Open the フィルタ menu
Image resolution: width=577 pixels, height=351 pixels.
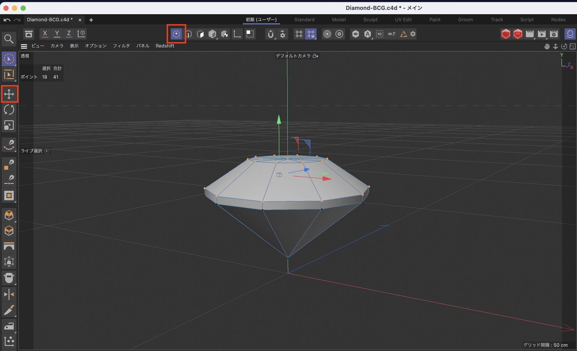point(121,46)
